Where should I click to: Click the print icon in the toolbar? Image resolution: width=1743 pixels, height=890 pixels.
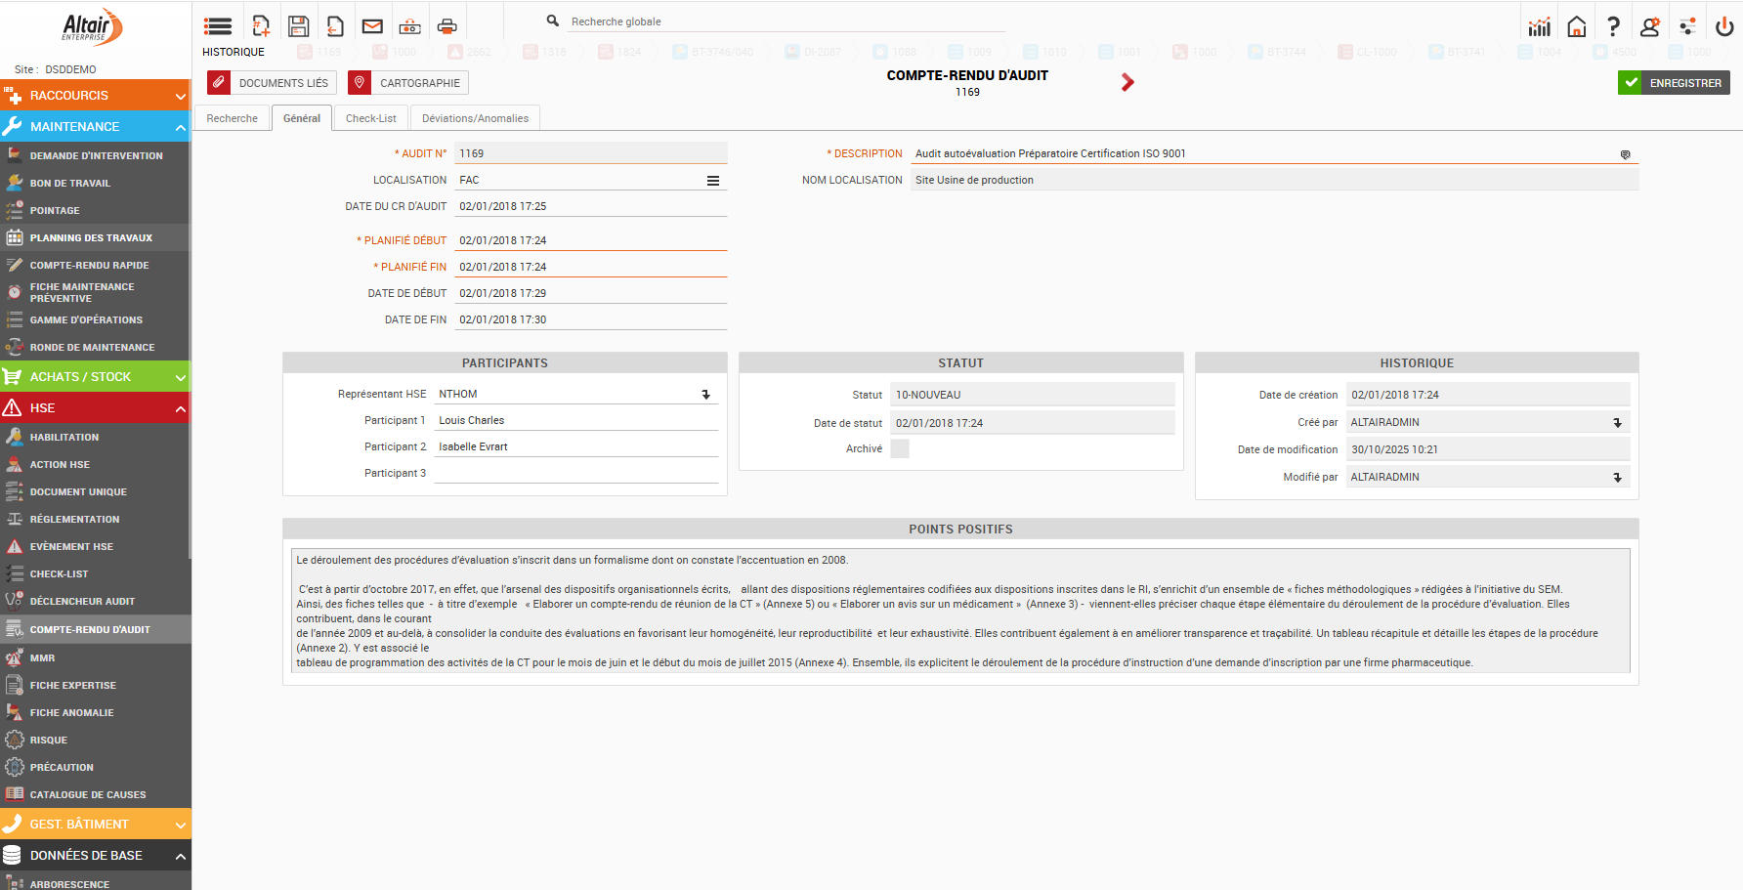point(446,26)
